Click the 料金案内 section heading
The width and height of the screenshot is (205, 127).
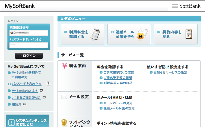(x=77, y=66)
